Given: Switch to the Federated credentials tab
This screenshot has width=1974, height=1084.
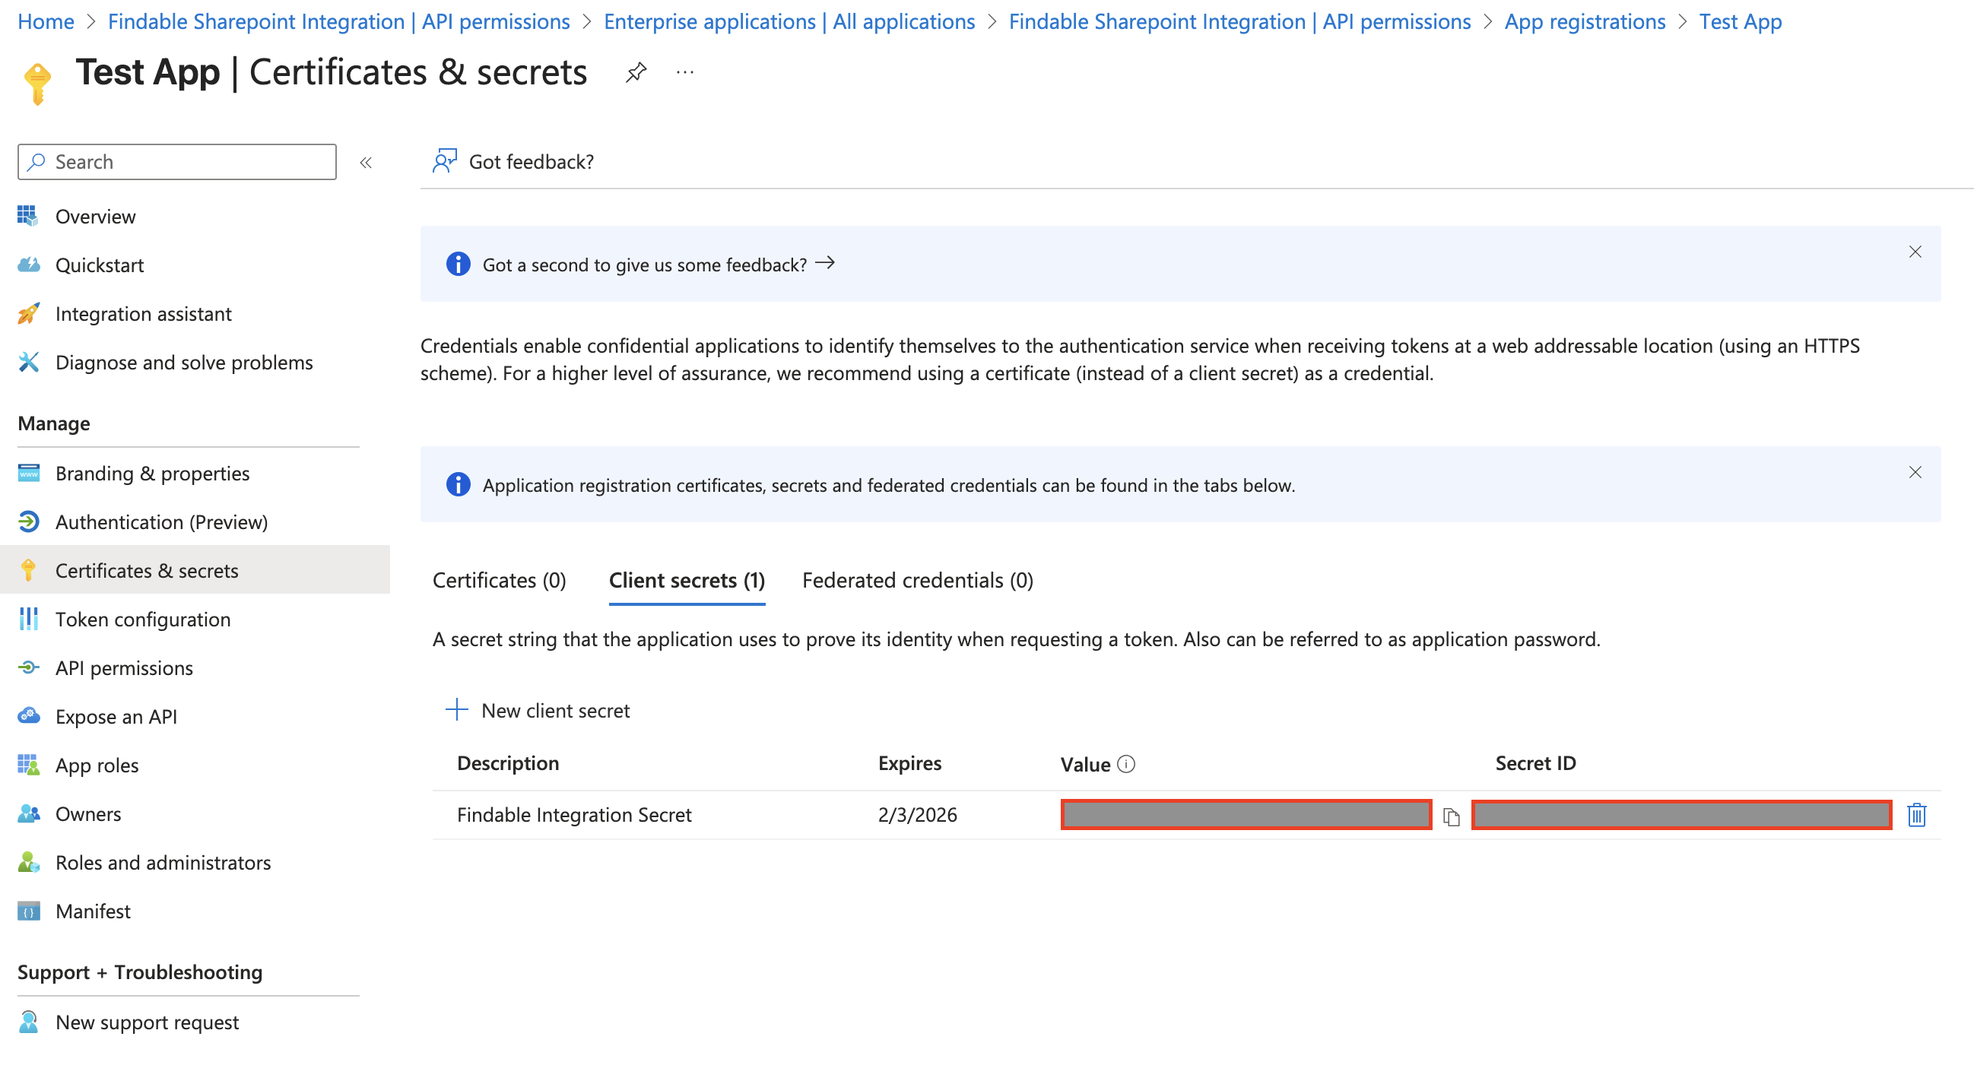Looking at the screenshot, I should [x=918, y=580].
